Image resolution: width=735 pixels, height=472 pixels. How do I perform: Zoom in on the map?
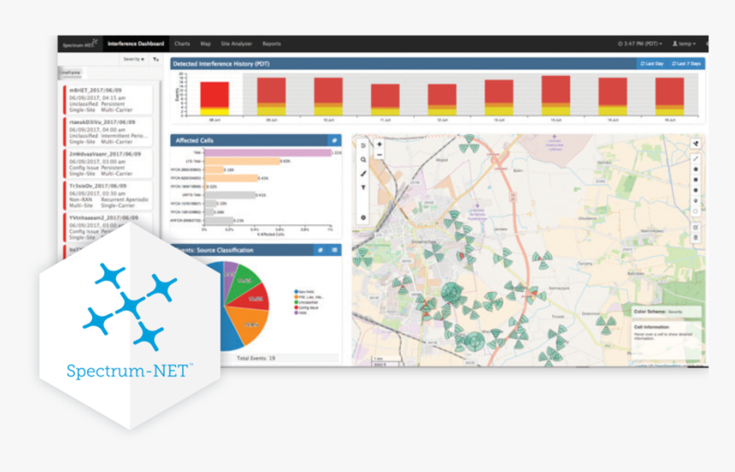[x=379, y=144]
